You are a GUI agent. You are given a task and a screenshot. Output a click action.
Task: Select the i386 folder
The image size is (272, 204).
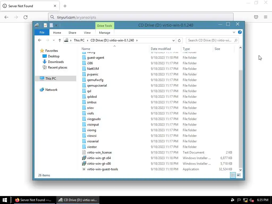90,63
